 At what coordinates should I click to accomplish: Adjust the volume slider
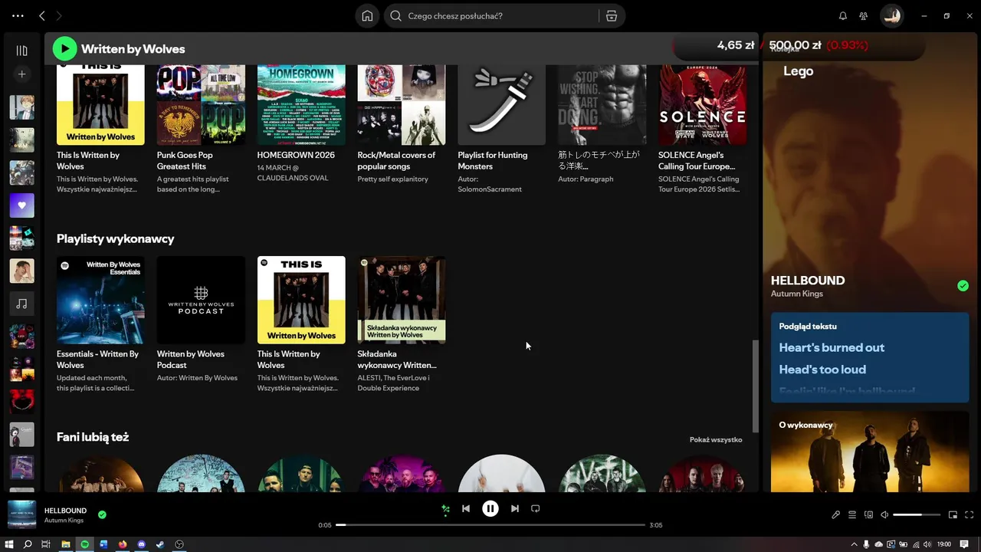(x=917, y=514)
